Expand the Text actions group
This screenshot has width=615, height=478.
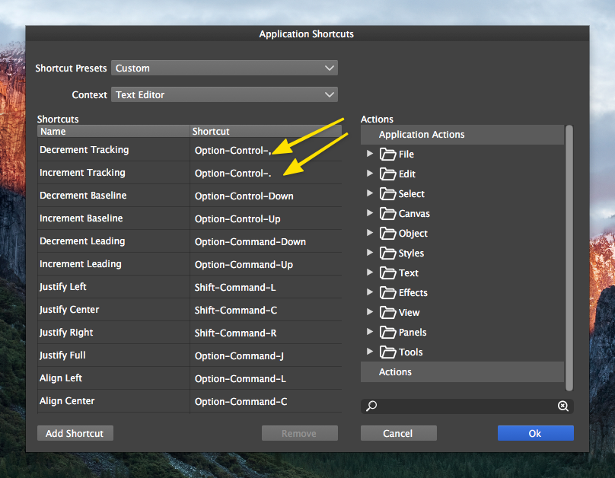(x=370, y=272)
